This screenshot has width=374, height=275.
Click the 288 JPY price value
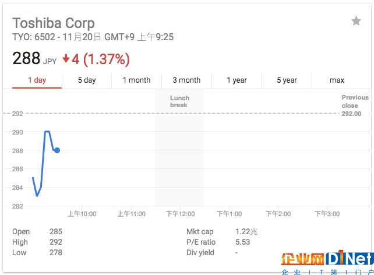click(x=34, y=58)
